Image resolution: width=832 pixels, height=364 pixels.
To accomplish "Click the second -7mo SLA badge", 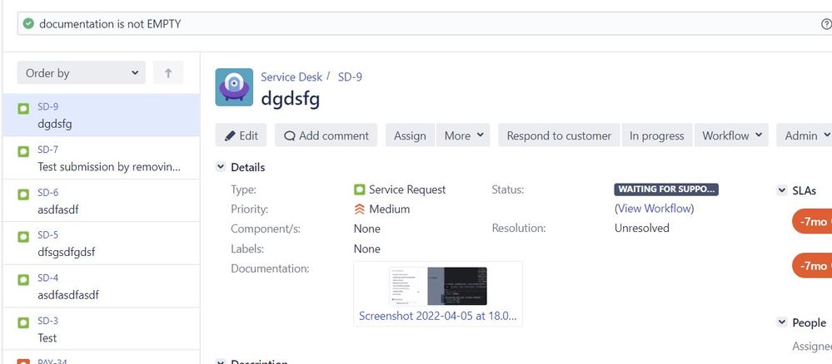I will (812, 265).
